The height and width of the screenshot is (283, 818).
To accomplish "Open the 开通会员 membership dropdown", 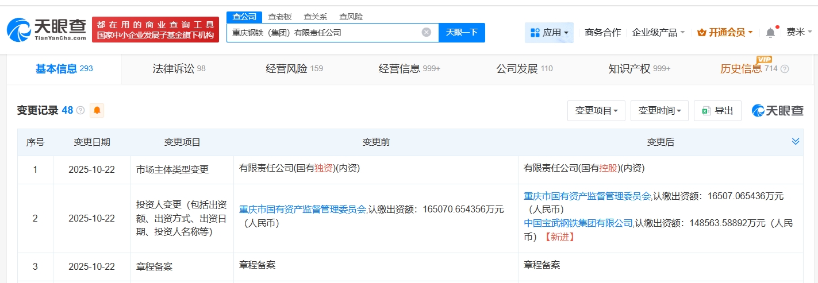I will point(724,33).
